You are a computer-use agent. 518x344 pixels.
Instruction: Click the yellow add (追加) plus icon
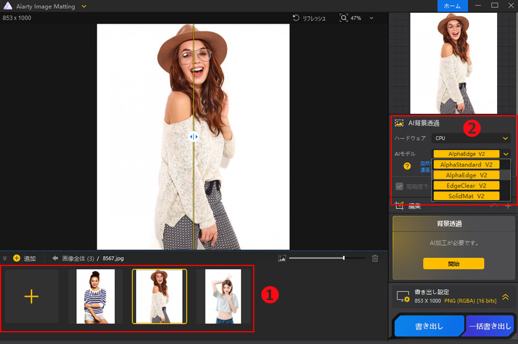click(x=16, y=258)
